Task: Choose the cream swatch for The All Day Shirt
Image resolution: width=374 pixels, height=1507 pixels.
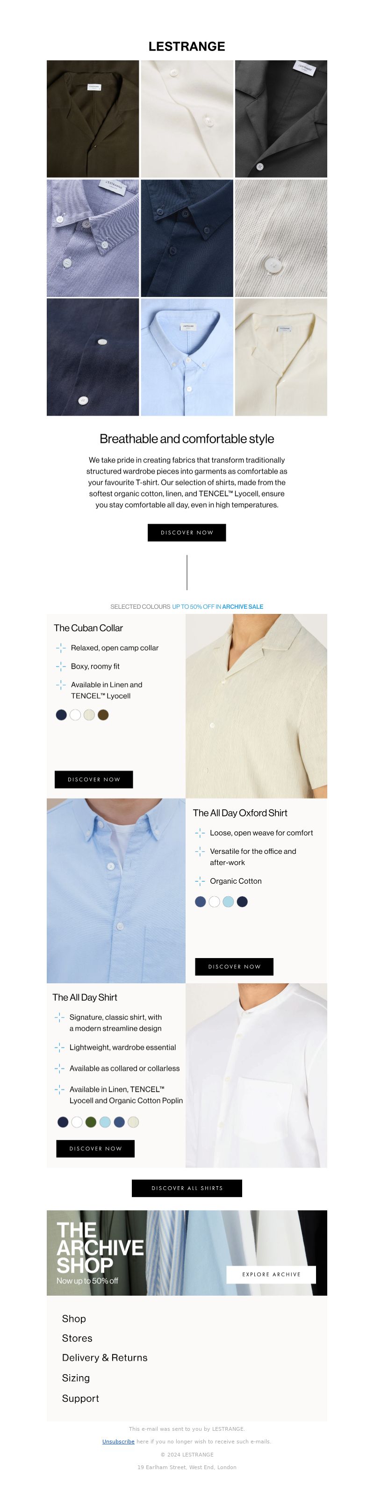Action: coord(133,1121)
